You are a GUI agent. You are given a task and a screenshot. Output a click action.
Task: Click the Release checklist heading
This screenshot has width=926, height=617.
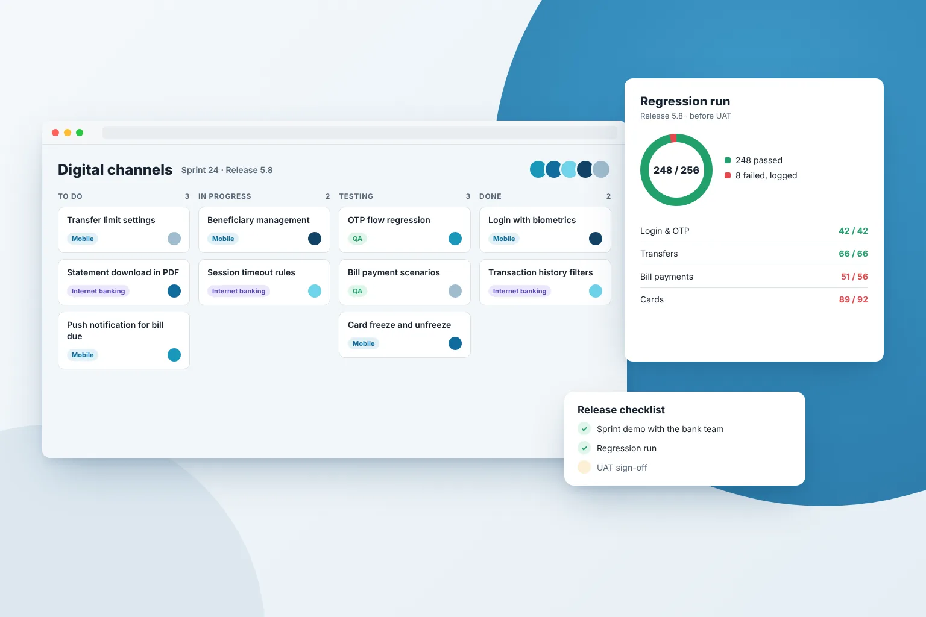[x=621, y=410]
